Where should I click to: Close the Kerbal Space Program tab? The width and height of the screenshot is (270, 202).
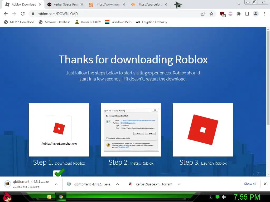(x=82, y=4)
